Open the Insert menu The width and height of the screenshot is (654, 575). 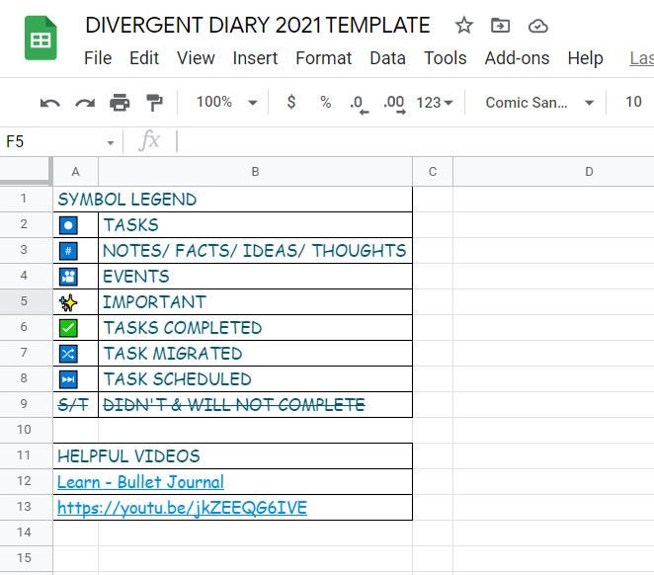(255, 58)
